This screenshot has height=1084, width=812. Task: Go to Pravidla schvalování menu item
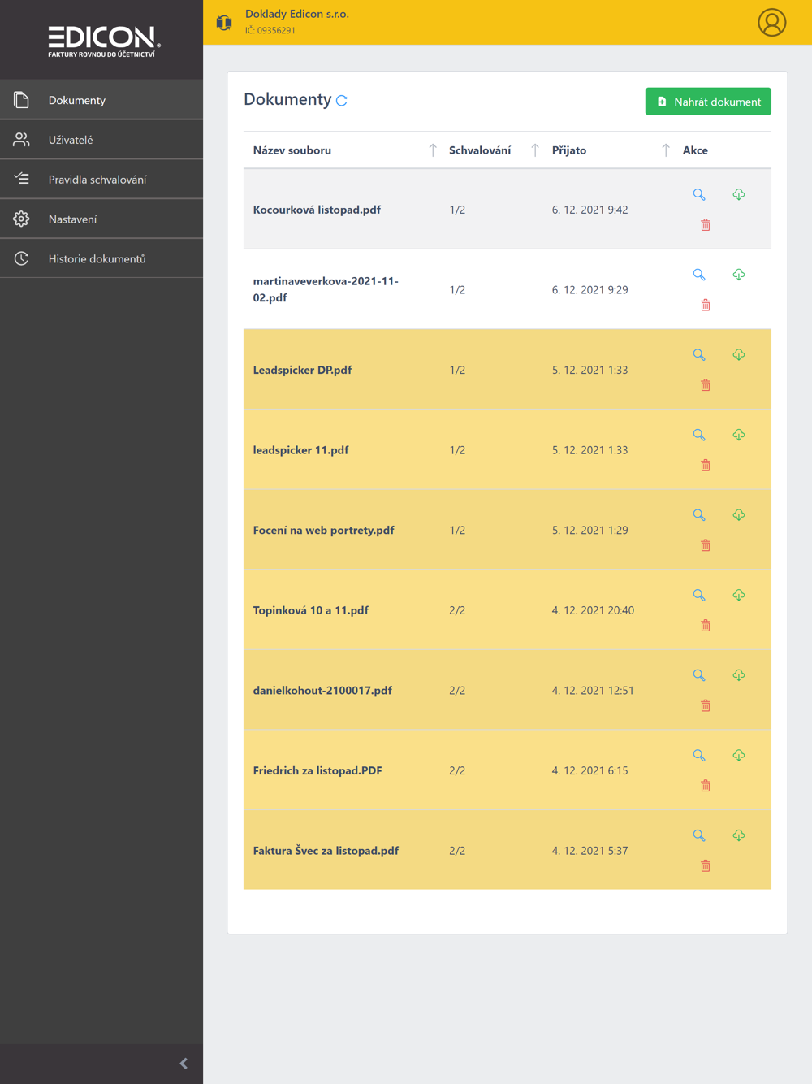[x=97, y=180]
